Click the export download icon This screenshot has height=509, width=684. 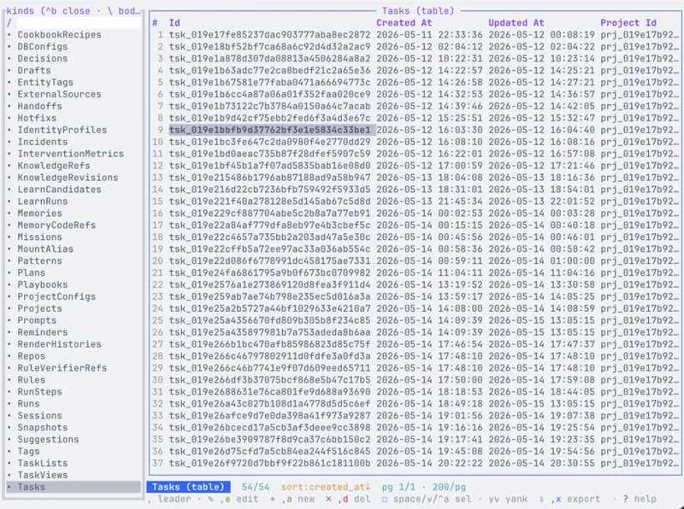pos(541,499)
